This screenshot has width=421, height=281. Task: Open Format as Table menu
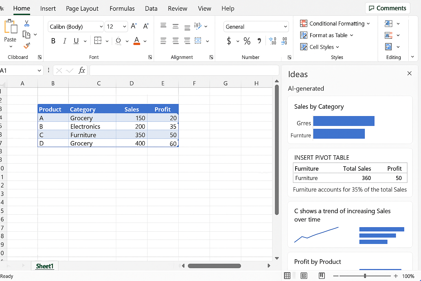pyautogui.click(x=327, y=35)
